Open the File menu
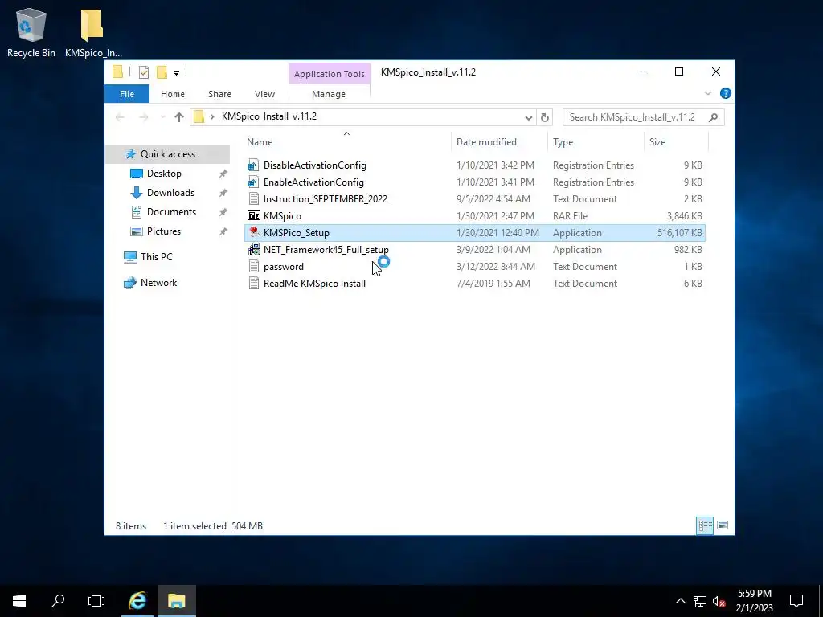Image resolution: width=823 pixels, height=617 pixels. tap(127, 94)
